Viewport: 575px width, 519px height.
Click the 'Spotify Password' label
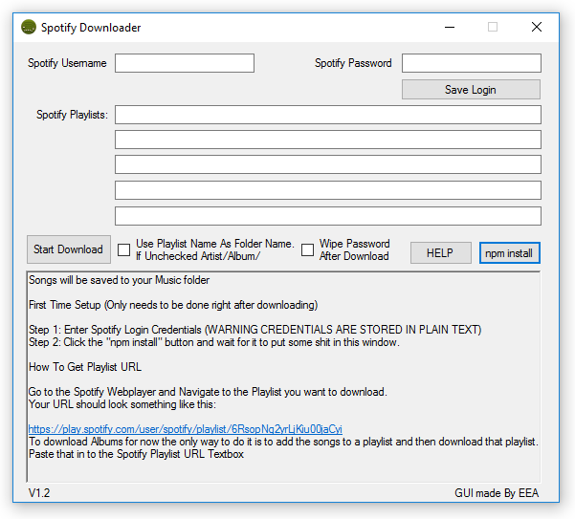tap(353, 63)
